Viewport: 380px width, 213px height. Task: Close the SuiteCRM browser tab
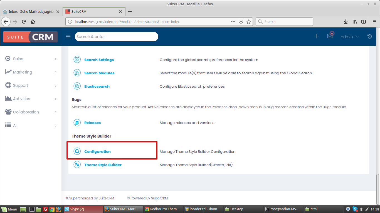(x=120, y=12)
